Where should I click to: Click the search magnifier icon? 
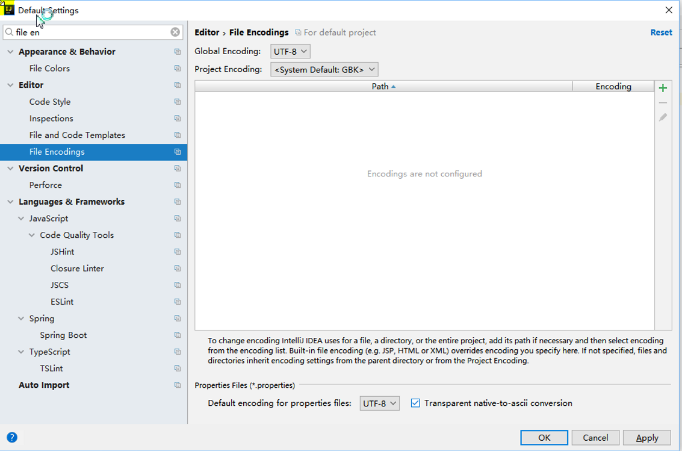click(9, 32)
